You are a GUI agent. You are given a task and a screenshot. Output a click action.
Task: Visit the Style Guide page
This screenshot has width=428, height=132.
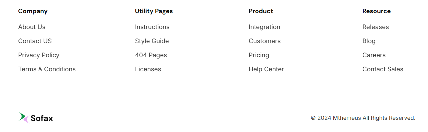coord(152,41)
